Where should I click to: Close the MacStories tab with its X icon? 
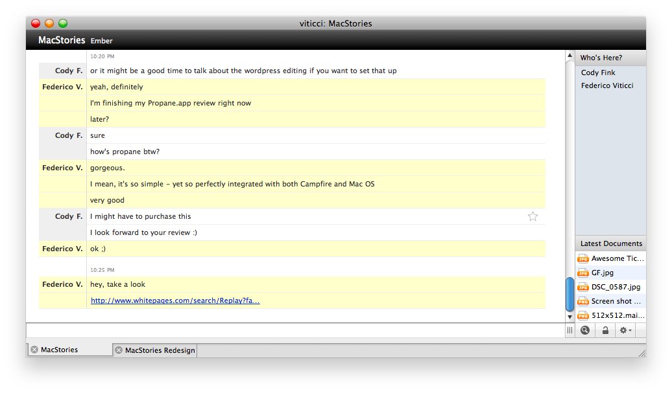(x=34, y=350)
